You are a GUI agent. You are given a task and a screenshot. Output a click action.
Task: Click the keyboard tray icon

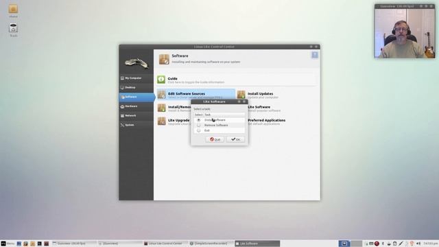coord(371,244)
